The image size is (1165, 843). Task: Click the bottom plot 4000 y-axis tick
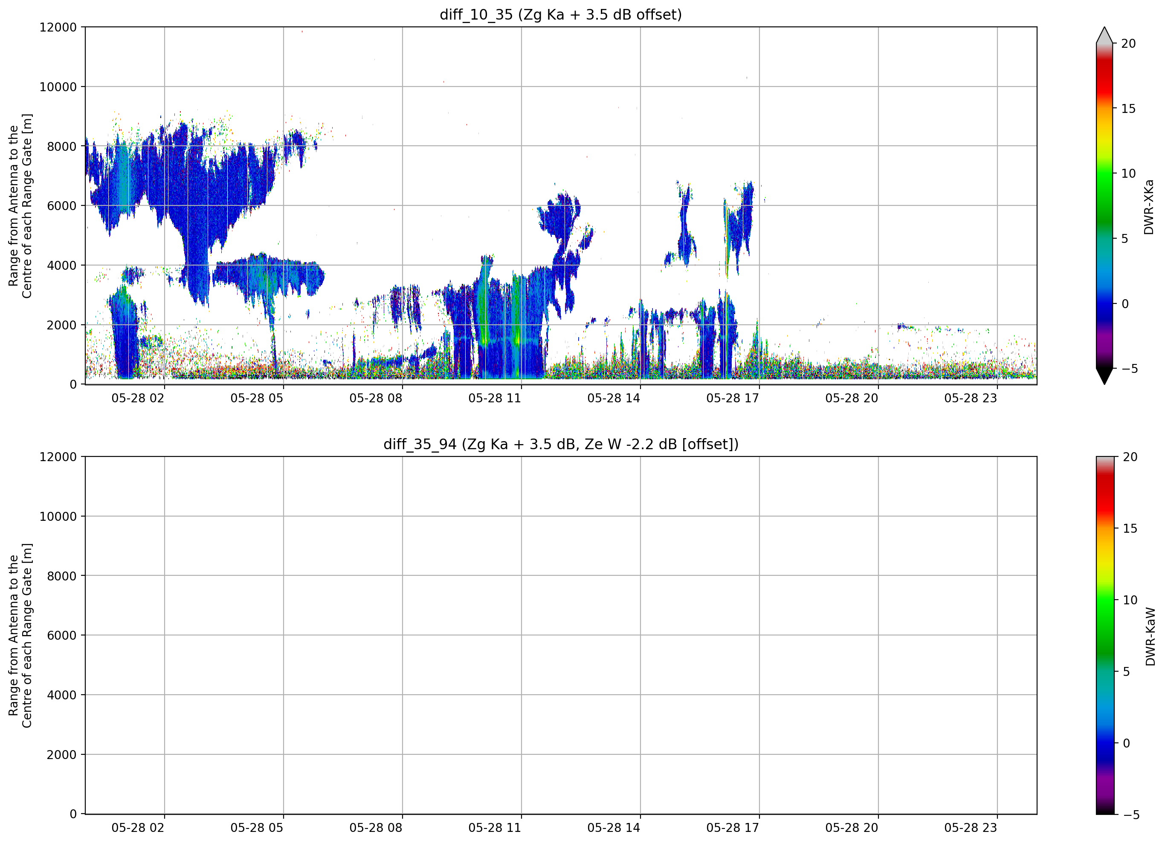coord(62,695)
